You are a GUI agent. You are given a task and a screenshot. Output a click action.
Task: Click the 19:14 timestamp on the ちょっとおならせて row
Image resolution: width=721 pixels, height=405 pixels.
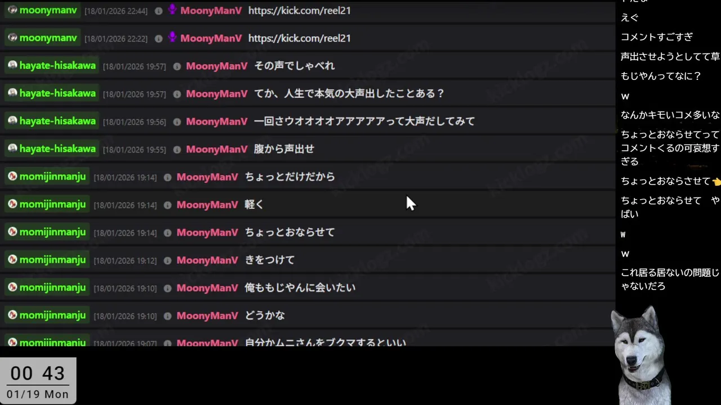125,233
